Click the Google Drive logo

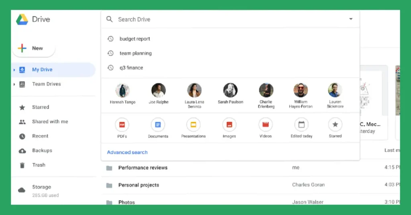(x=22, y=19)
